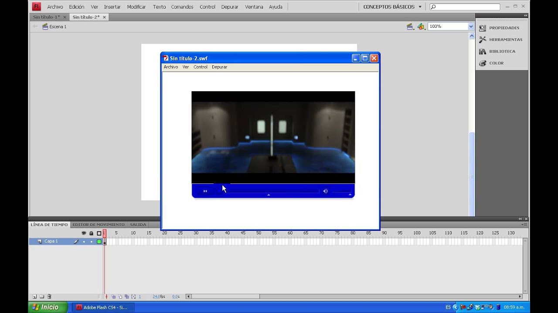Click the video player seek bar
558x313 pixels.
(269, 191)
